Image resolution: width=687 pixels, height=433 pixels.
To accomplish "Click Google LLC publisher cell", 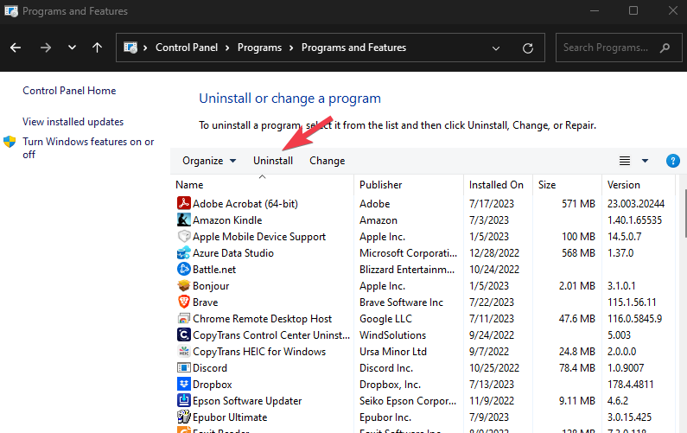I will pyautogui.click(x=386, y=319).
